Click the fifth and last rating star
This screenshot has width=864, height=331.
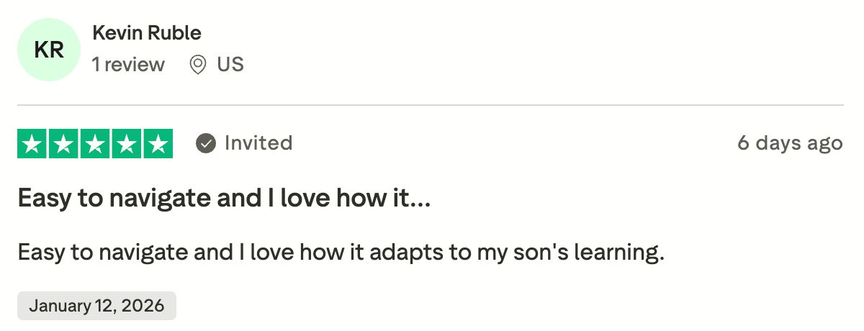[158, 144]
